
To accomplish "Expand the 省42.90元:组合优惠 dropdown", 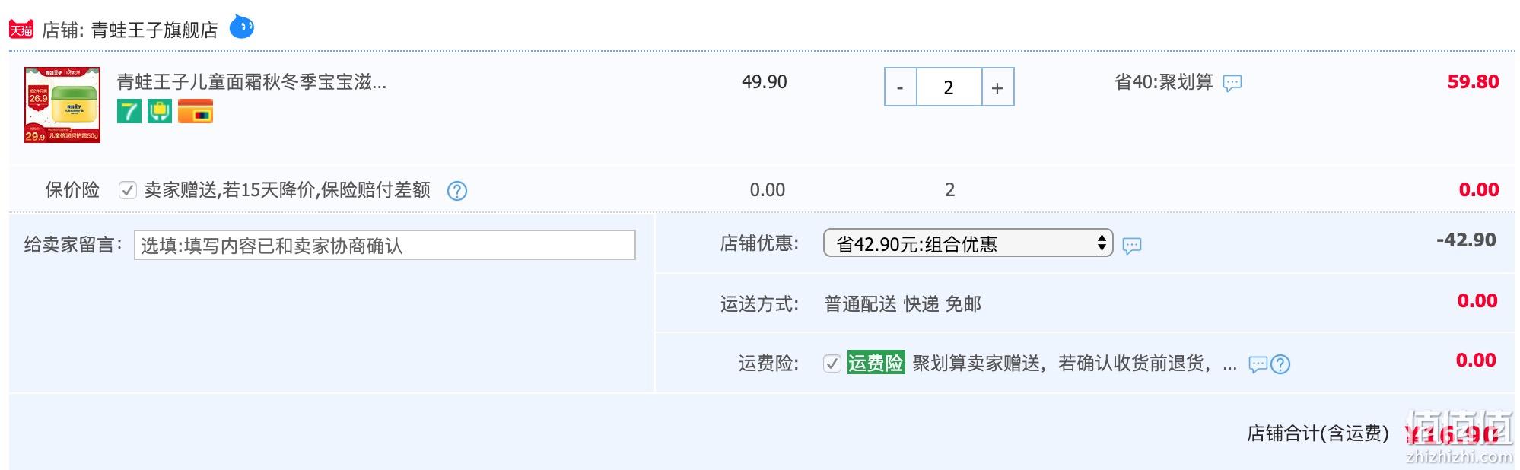I will click(x=968, y=243).
